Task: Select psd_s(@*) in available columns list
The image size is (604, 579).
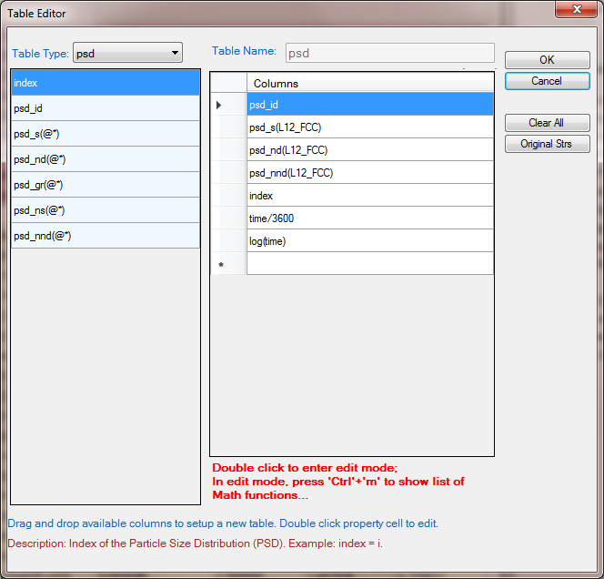Action: [x=106, y=134]
